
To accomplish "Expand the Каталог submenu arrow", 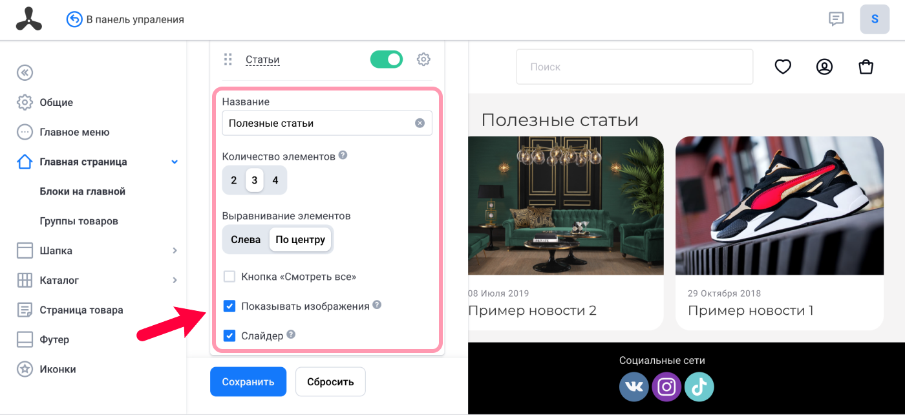I will (175, 281).
